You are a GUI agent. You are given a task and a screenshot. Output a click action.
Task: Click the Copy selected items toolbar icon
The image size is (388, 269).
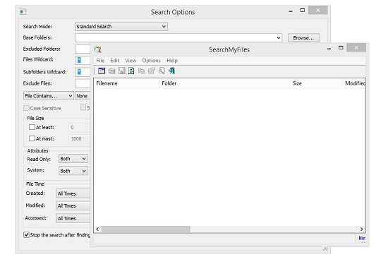click(142, 71)
